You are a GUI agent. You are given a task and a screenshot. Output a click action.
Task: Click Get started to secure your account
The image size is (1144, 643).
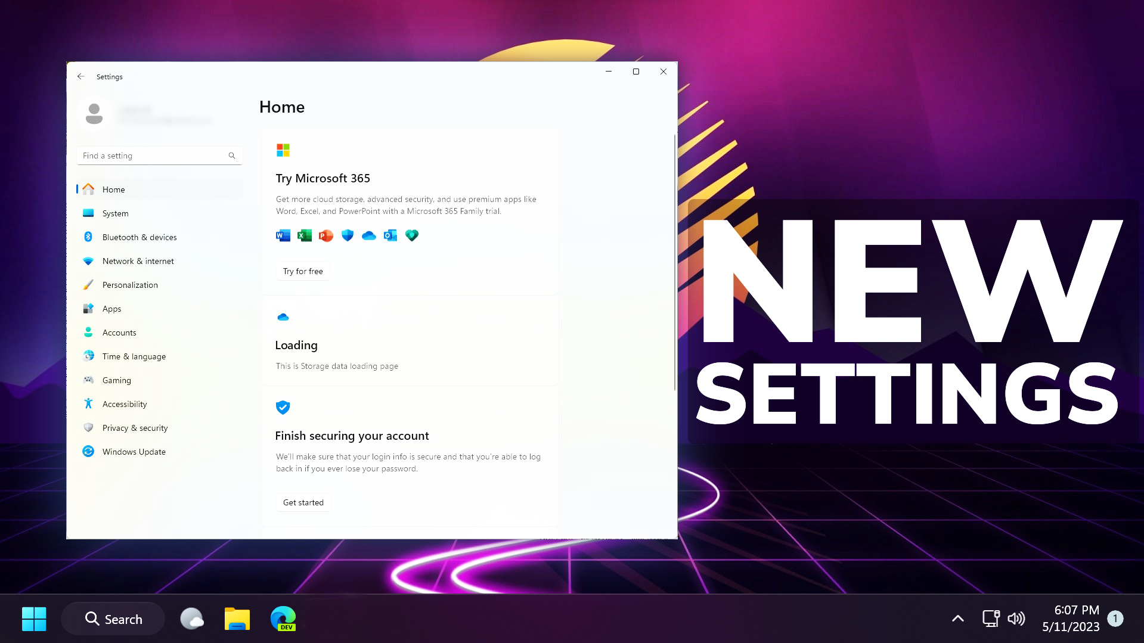click(303, 502)
